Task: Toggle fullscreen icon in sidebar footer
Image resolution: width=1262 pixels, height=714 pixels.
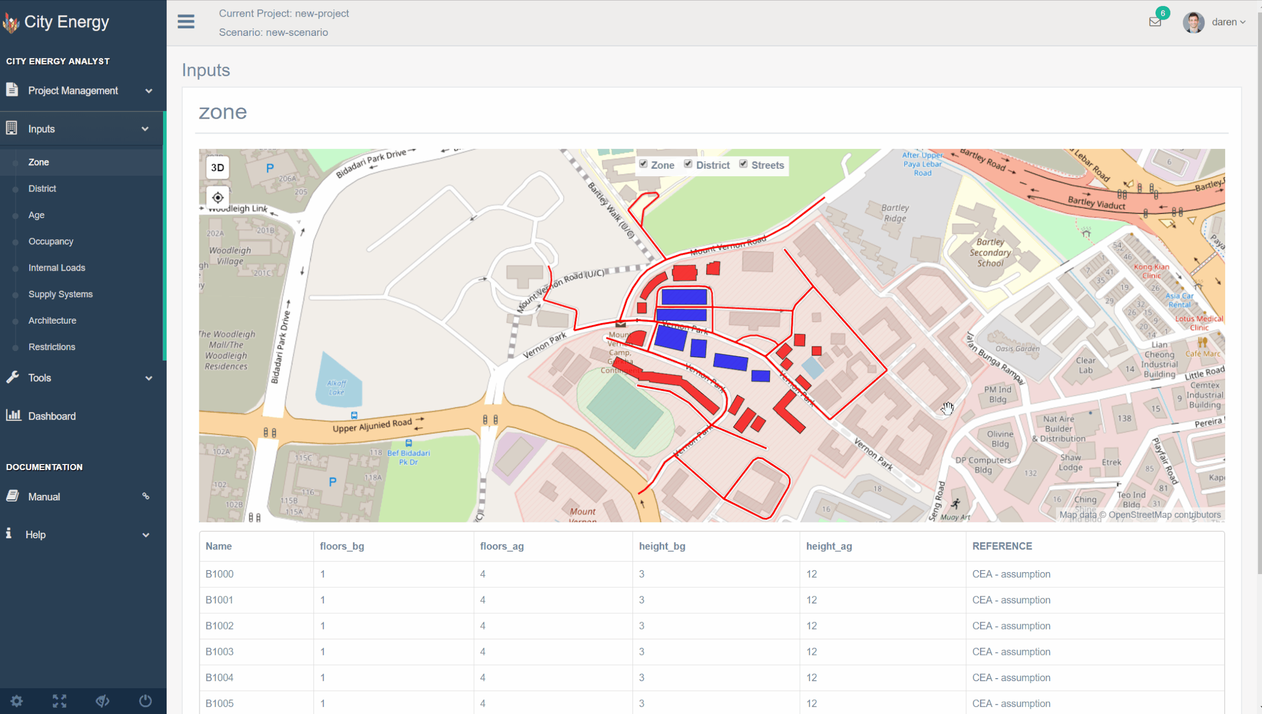Action: click(x=60, y=701)
